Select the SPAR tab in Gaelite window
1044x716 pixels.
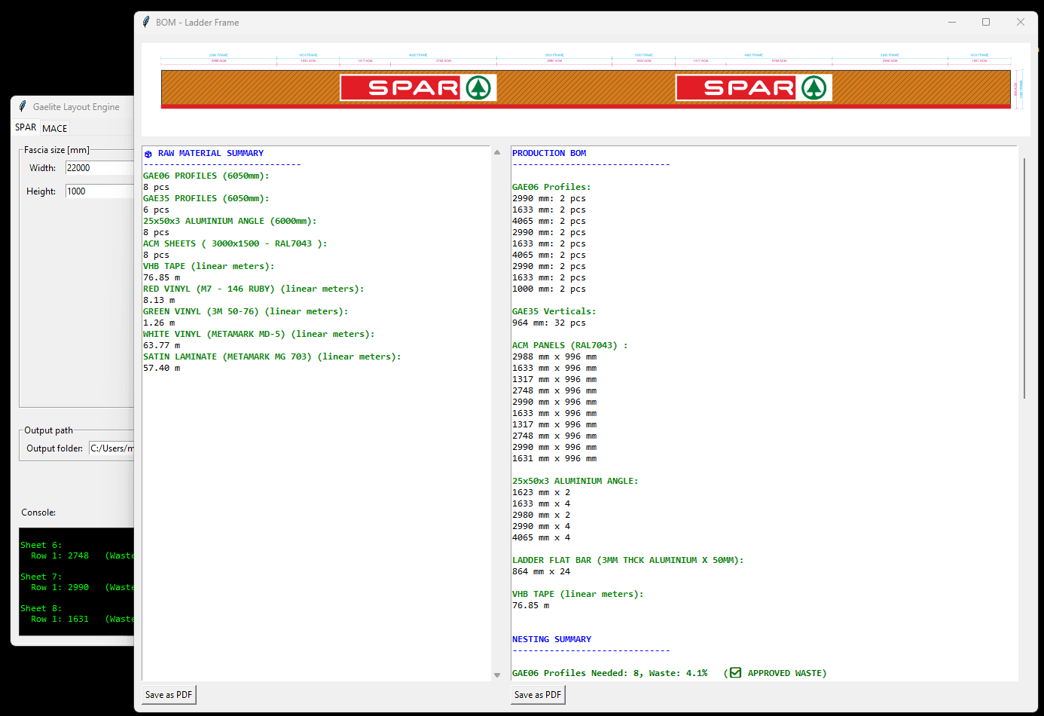(26, 127)
